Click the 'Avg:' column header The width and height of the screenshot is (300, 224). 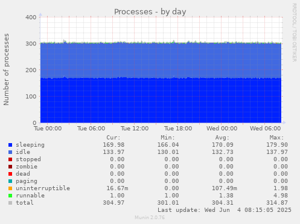click(222, 138)
